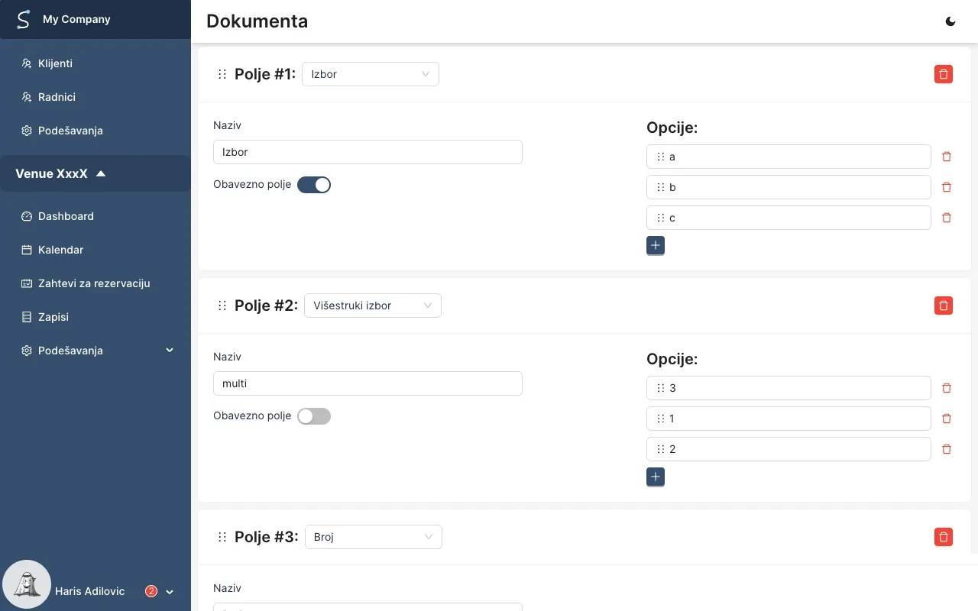Edit option input with text '3'

(x=789, y=388)
